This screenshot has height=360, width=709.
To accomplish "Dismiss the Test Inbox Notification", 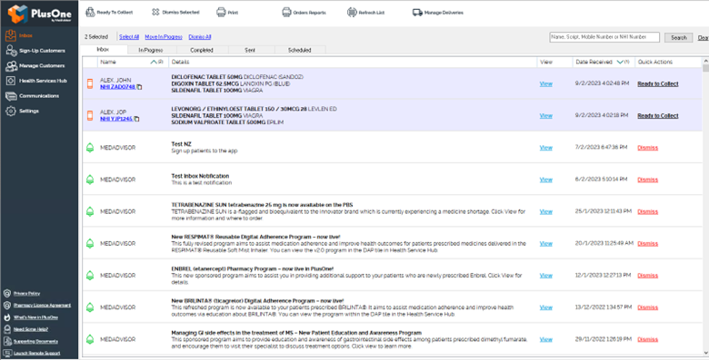I will pyautogui.click(x=647, y=180).
